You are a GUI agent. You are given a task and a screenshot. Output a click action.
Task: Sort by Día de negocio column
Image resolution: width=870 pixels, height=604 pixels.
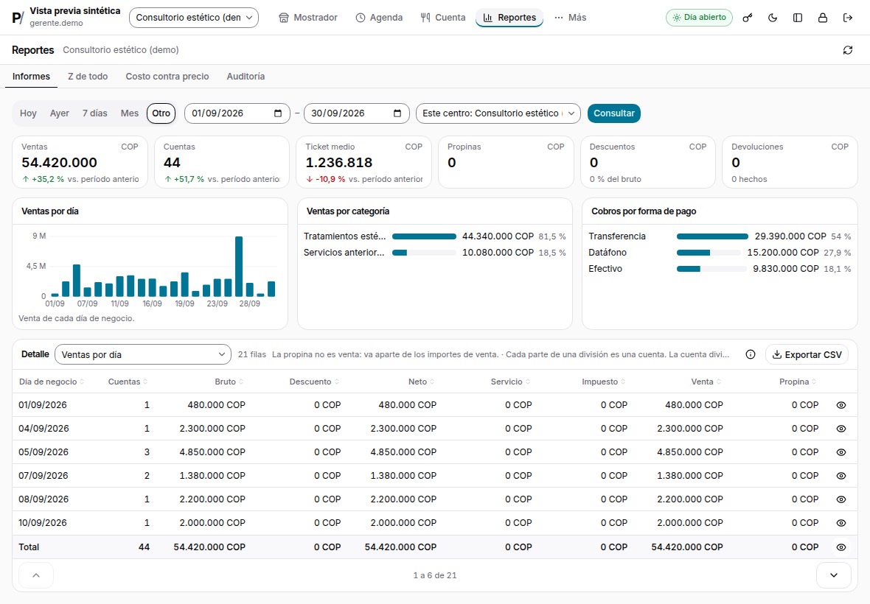(51, 382)
